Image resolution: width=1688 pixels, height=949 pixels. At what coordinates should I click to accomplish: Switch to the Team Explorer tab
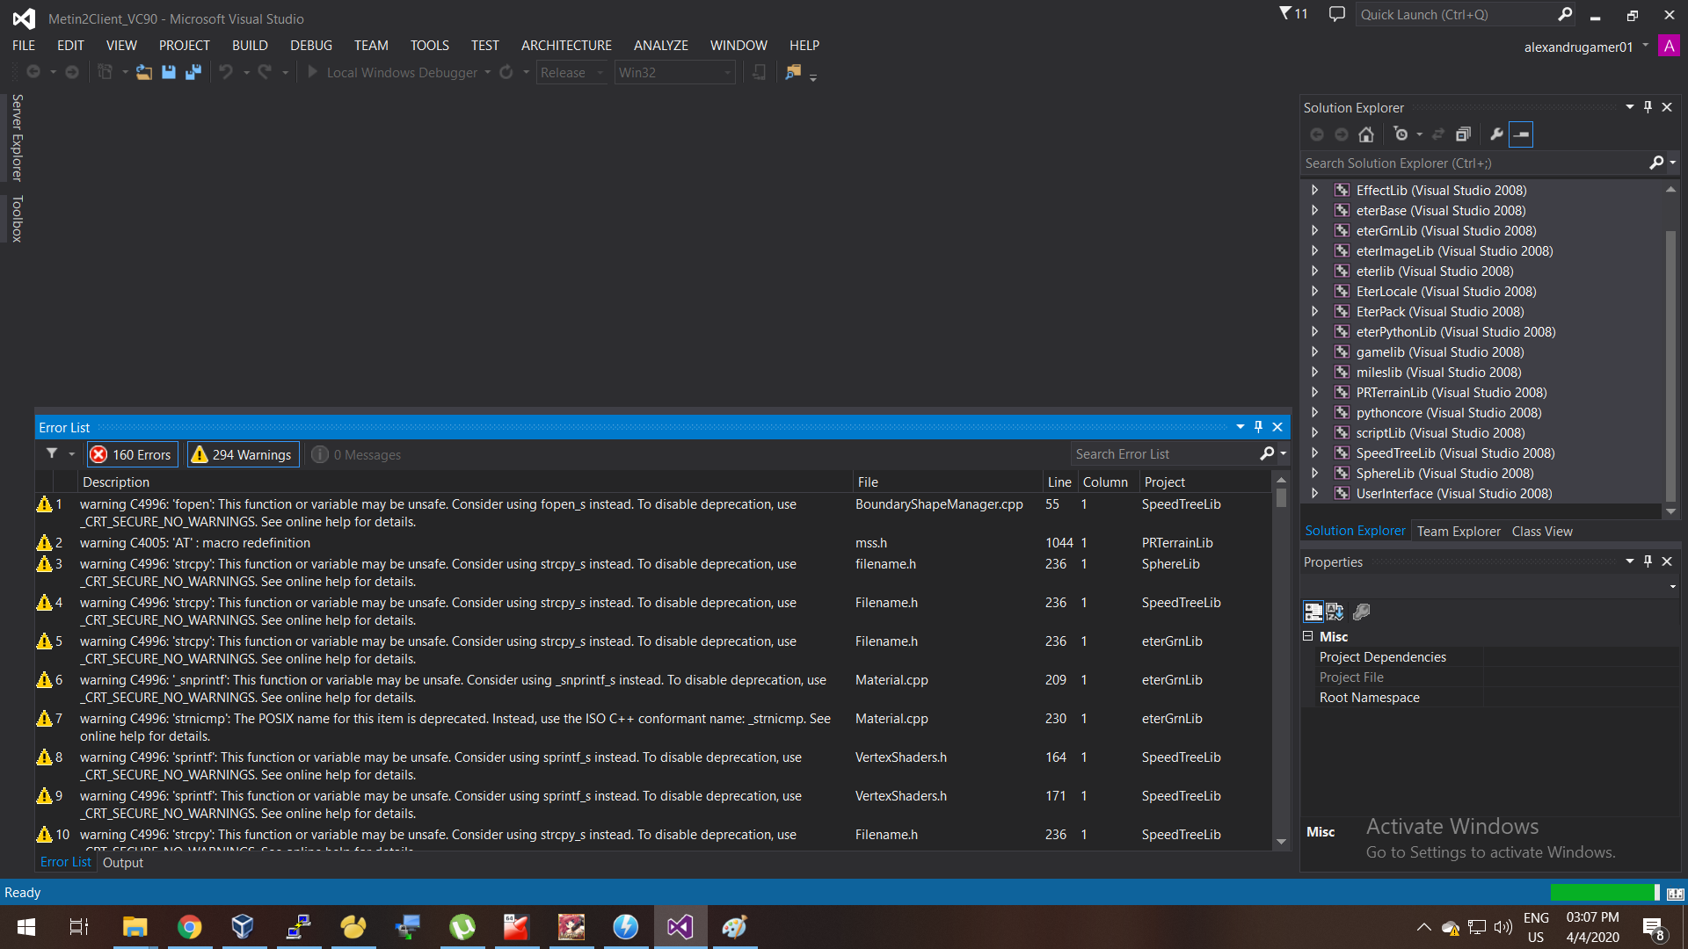pyautogui.click(x=1459, y=531)
